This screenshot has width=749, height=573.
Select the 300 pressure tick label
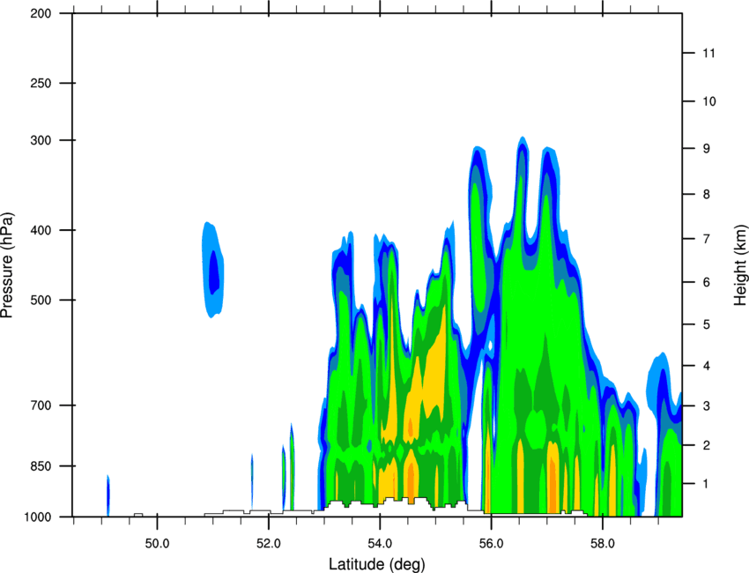[41, 140]
